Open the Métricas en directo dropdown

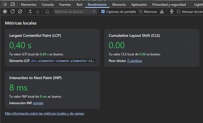tap(75, 11)
